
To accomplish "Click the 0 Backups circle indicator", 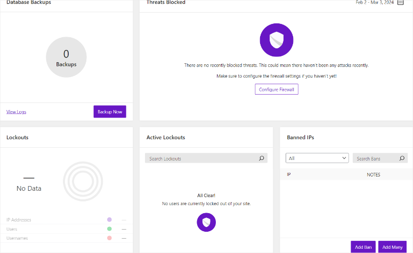I will [x=66, y=57].
